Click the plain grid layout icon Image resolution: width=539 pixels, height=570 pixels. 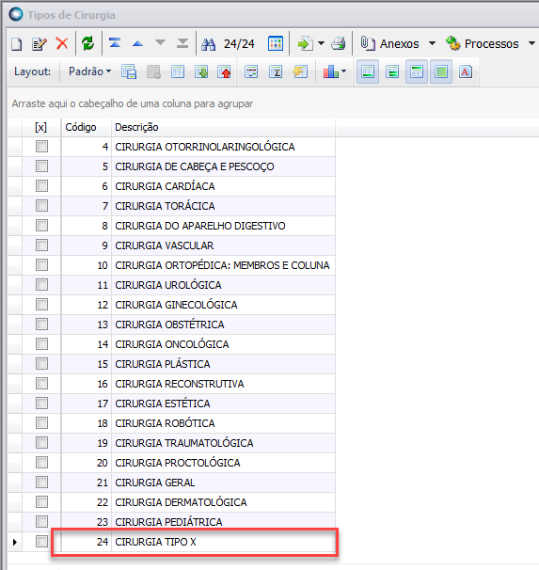[178, 71]
